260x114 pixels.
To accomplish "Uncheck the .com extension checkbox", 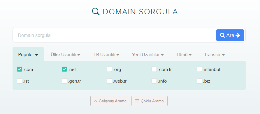I will tap(20, 69).
